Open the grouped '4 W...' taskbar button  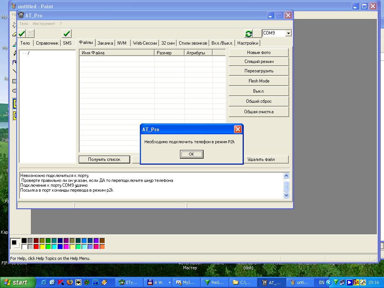click(x=157, y=282)
